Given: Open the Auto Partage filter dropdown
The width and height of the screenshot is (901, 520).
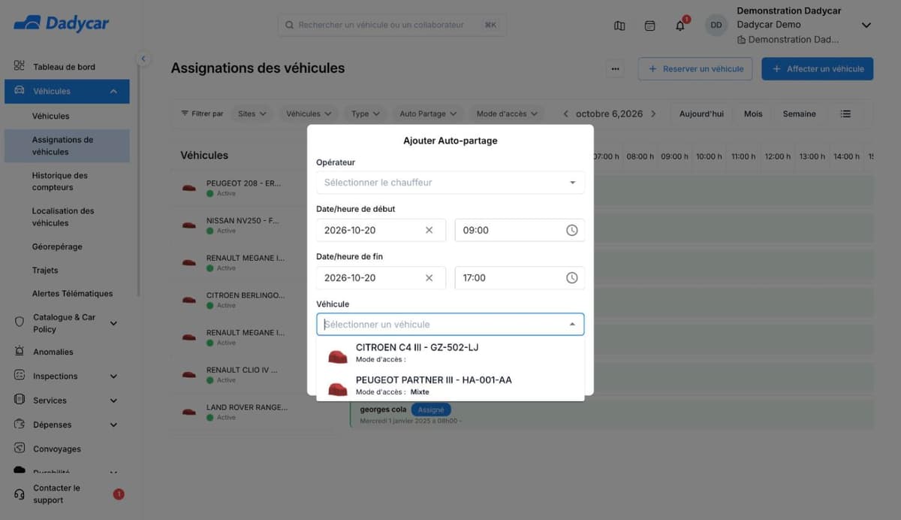Looking at the screenshot, I should [428, 113].
